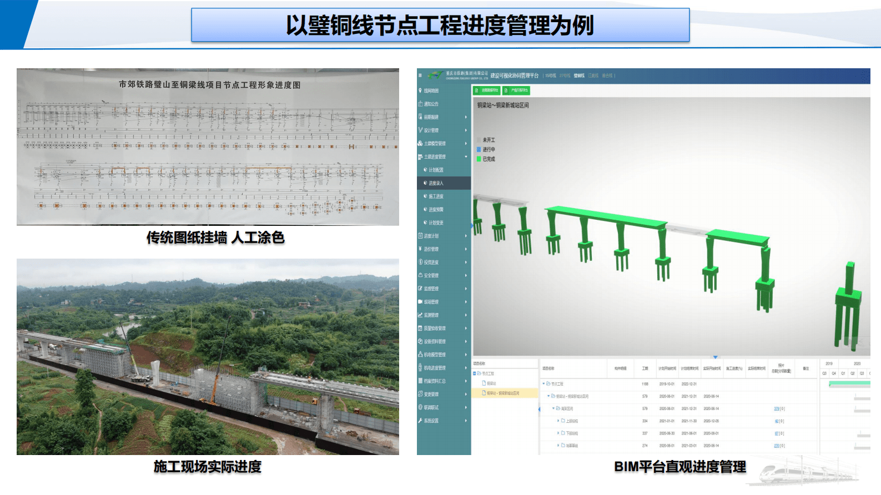The height and width of the screenshot is (495, 881).
Task: Switch to the 璧铜线 line tab
Action: [580, 75]
